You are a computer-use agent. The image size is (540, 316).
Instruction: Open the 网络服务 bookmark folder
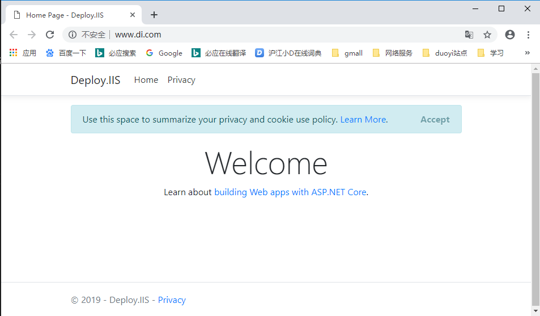click(393, 53)
